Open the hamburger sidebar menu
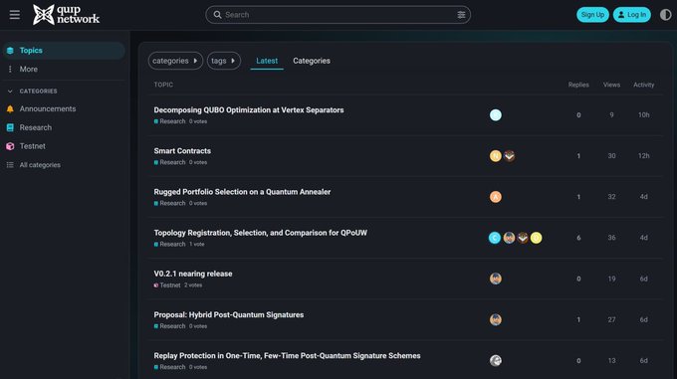The image size is (677, 379). click(15, 15)
